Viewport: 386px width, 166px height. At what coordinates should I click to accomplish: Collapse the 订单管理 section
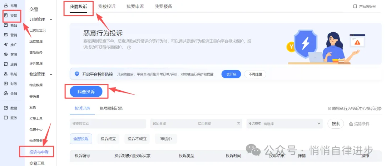click(51, 19)
